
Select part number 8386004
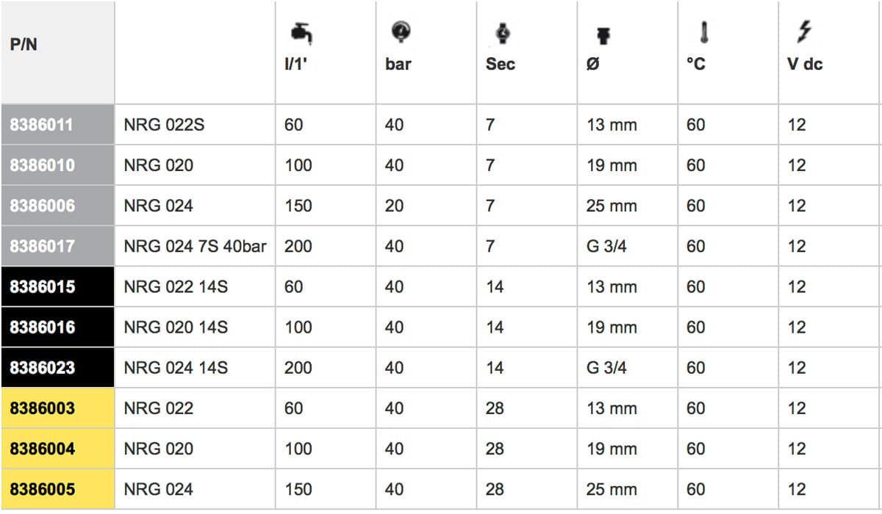42,448
